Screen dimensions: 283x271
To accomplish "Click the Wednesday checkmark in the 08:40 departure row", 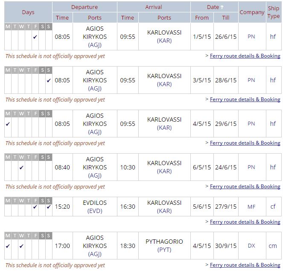I will [21, 167].
